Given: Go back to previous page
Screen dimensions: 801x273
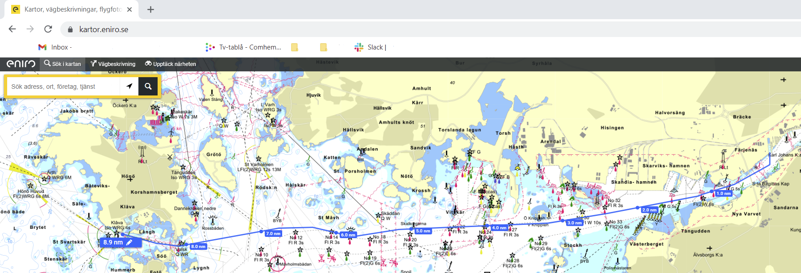Looking at the screenshot, I should pos(13,29).
